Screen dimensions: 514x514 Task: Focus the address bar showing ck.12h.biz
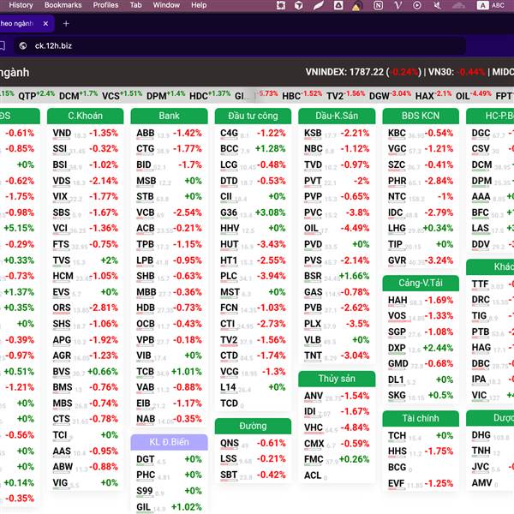[239, 46]
